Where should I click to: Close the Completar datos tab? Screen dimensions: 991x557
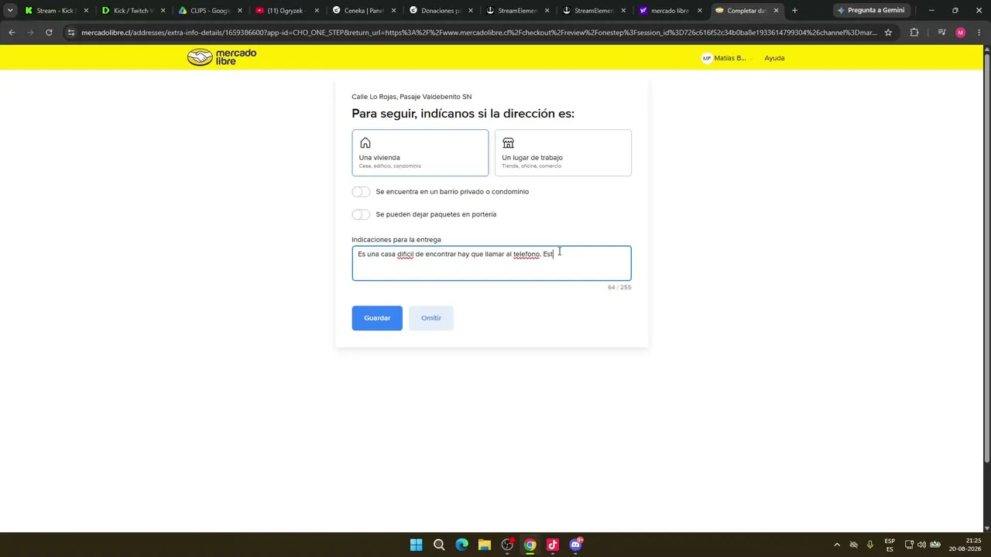coord(776,11)
